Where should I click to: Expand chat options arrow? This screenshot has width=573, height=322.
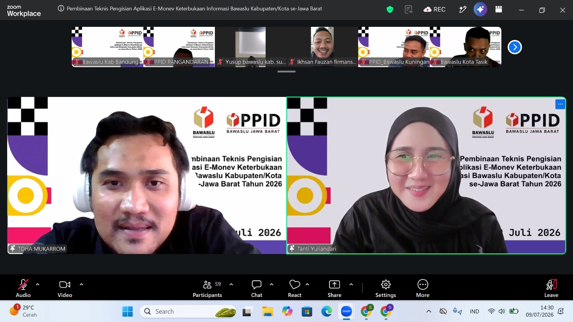coord(271,284)
